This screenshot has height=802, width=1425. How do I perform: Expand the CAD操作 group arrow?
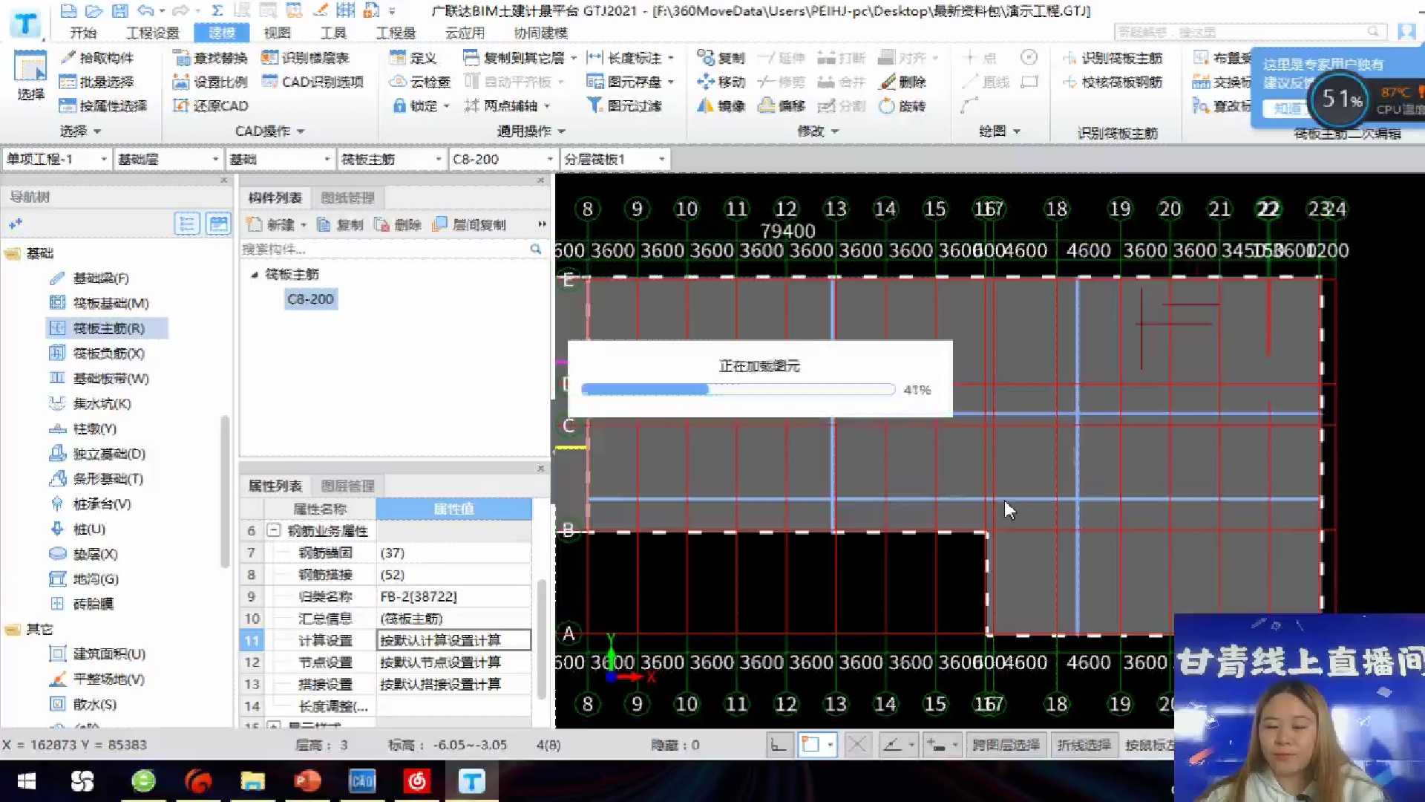[x=301, y=131]
